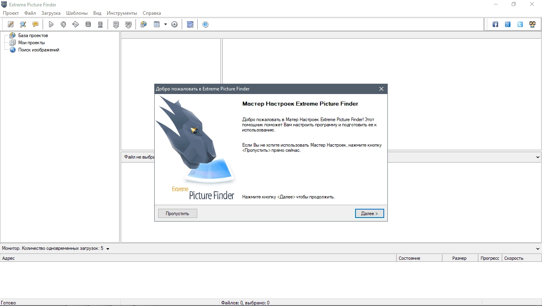The width and height of the screenshot is (542, 306).
Task: Click the globe icon beside База проектов
Action: point(13,35)
